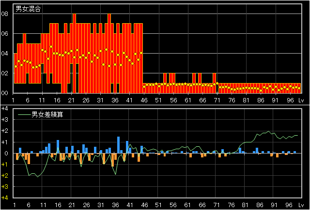Select the 06 label on the 男女混合 y-axis
310x210 pixels.
point(4,34)
